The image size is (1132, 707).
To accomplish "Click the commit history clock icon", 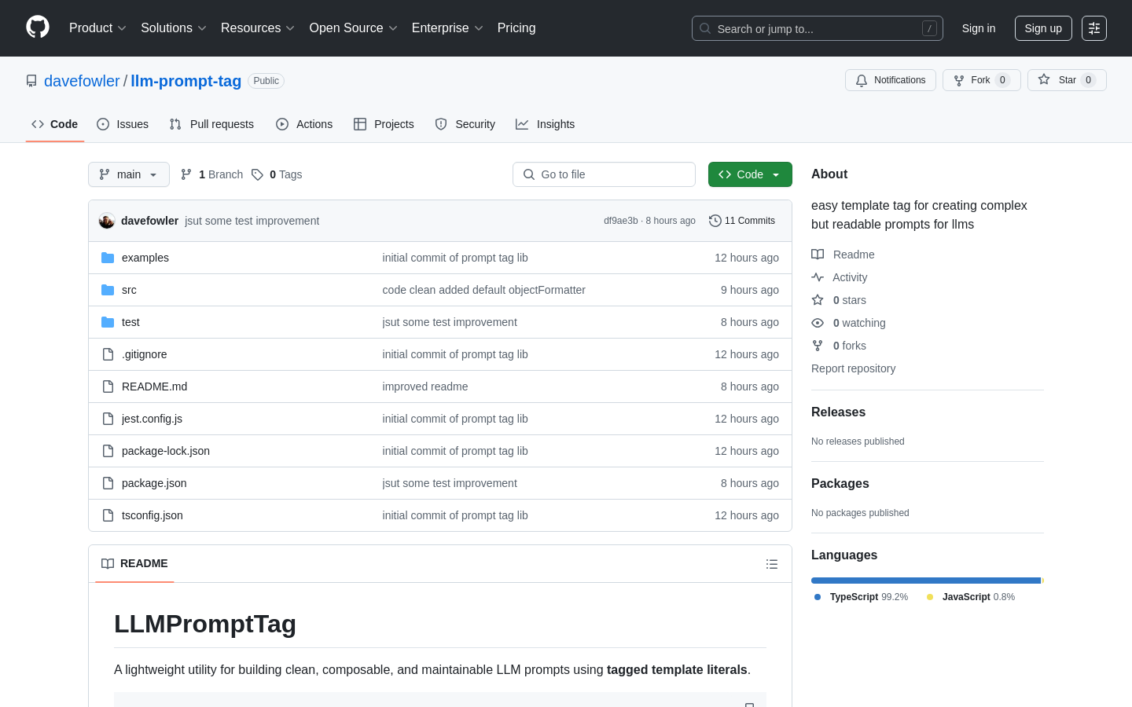I will click(x=715, y=221).
